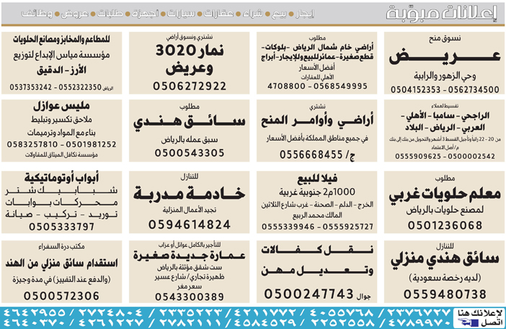Click the وحي الزهور والرابية line
Screen dimensions: 506x329
(445, 76)
